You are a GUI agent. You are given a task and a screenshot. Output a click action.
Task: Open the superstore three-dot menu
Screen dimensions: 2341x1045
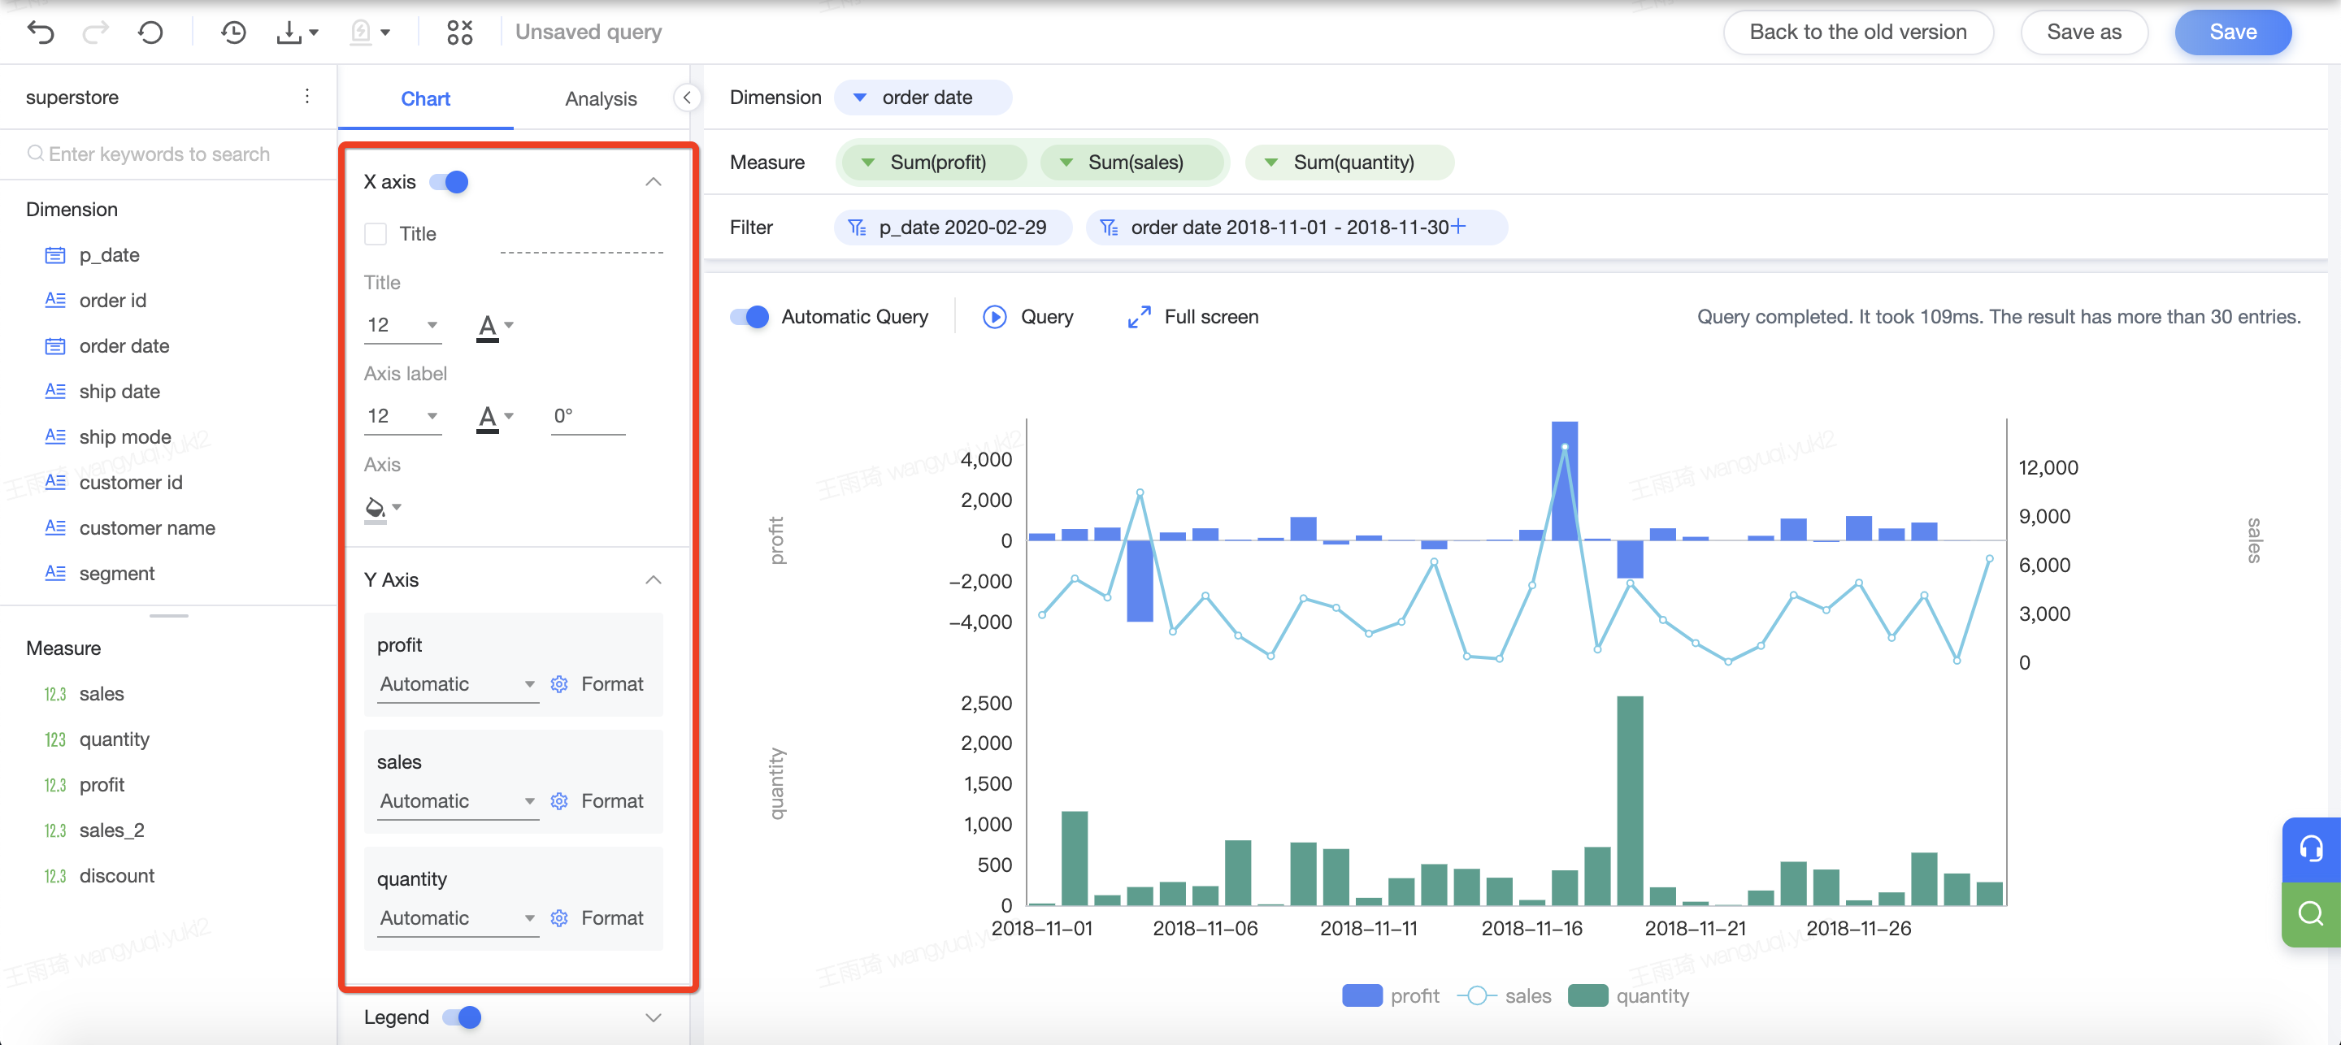click(x=307, y=97)
